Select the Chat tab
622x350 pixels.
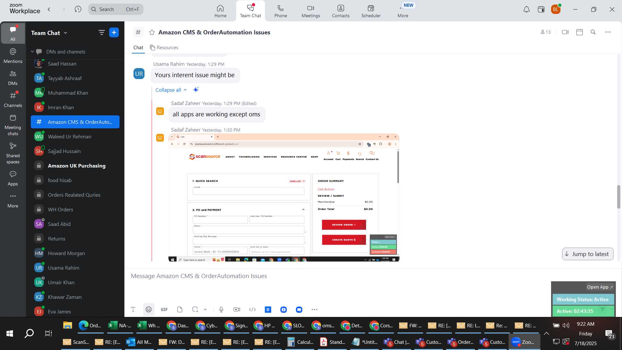click(138, 48)
